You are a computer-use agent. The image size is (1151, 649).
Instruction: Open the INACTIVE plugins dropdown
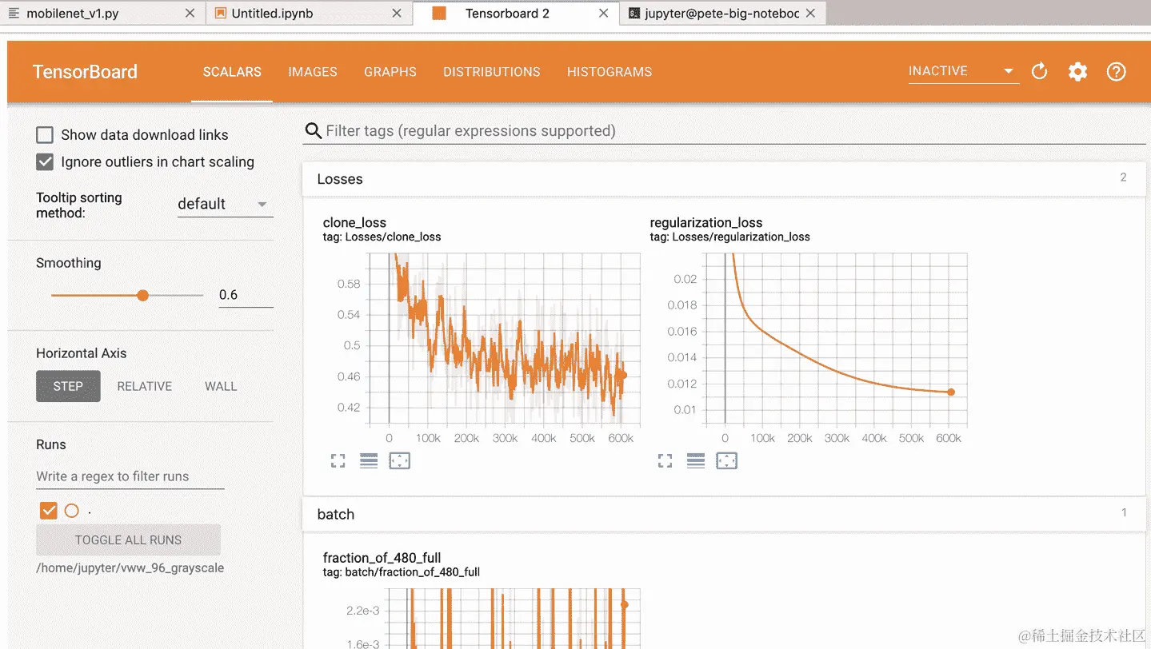pos(963,71)
